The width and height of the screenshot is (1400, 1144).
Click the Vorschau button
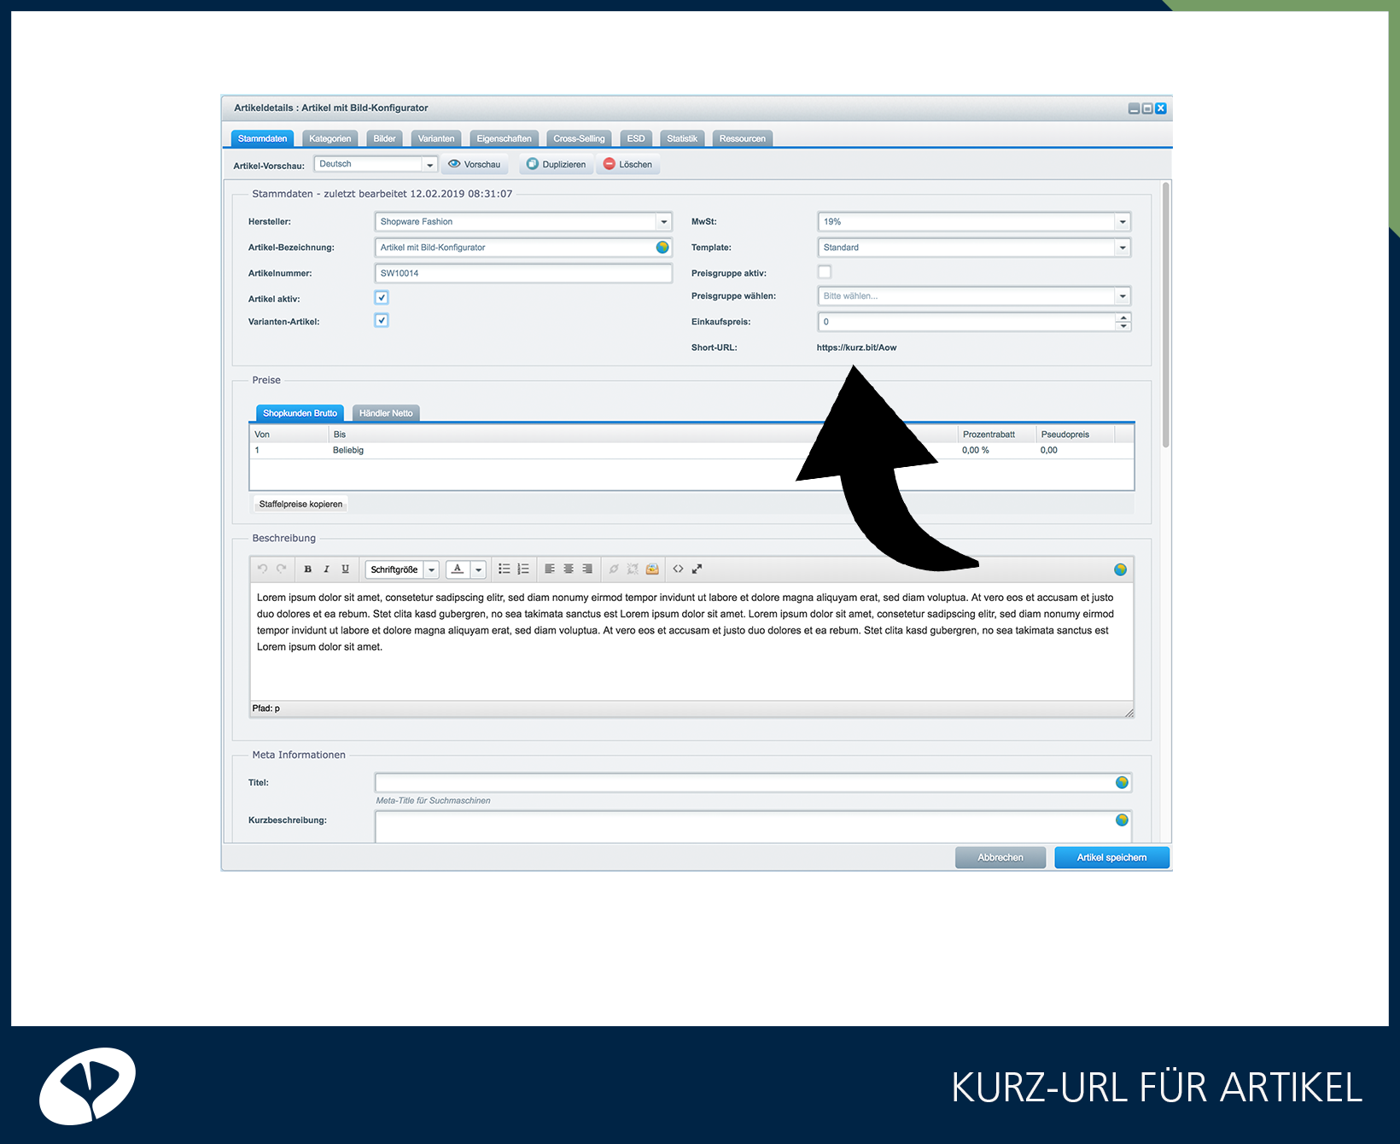pos(475,164)
